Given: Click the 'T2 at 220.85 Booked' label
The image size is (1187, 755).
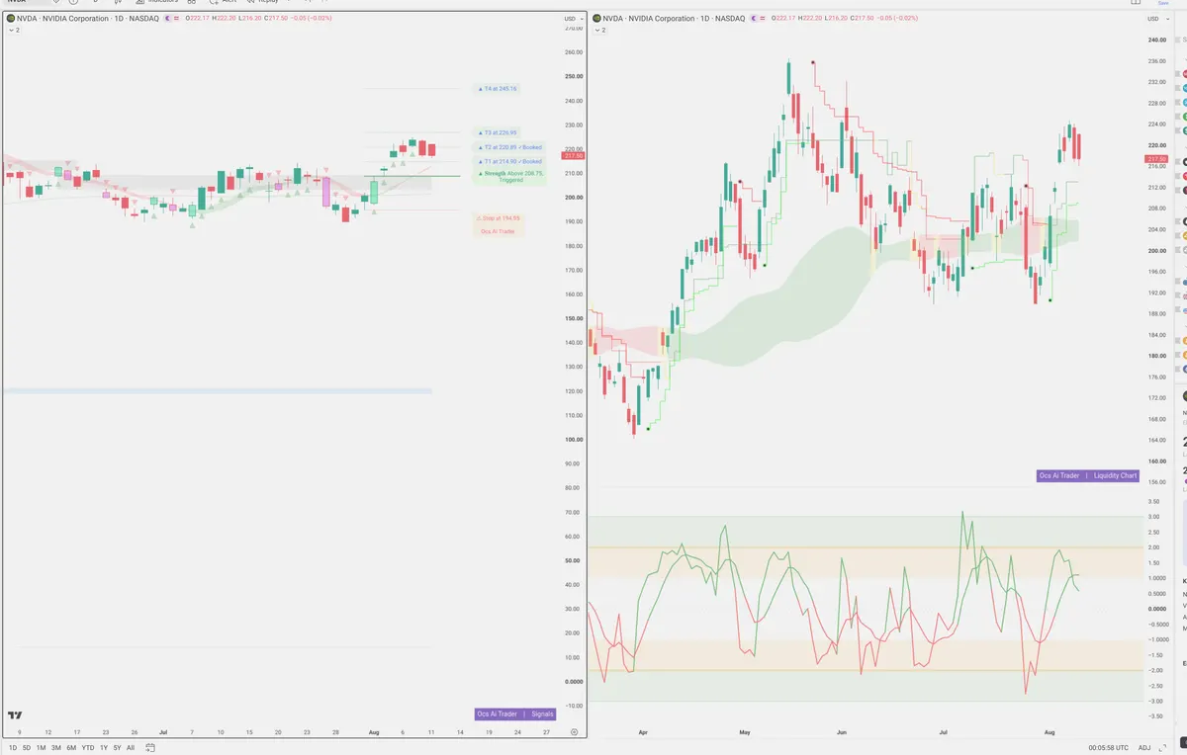Looking at the screenshot, I should (x=509, y=147).
